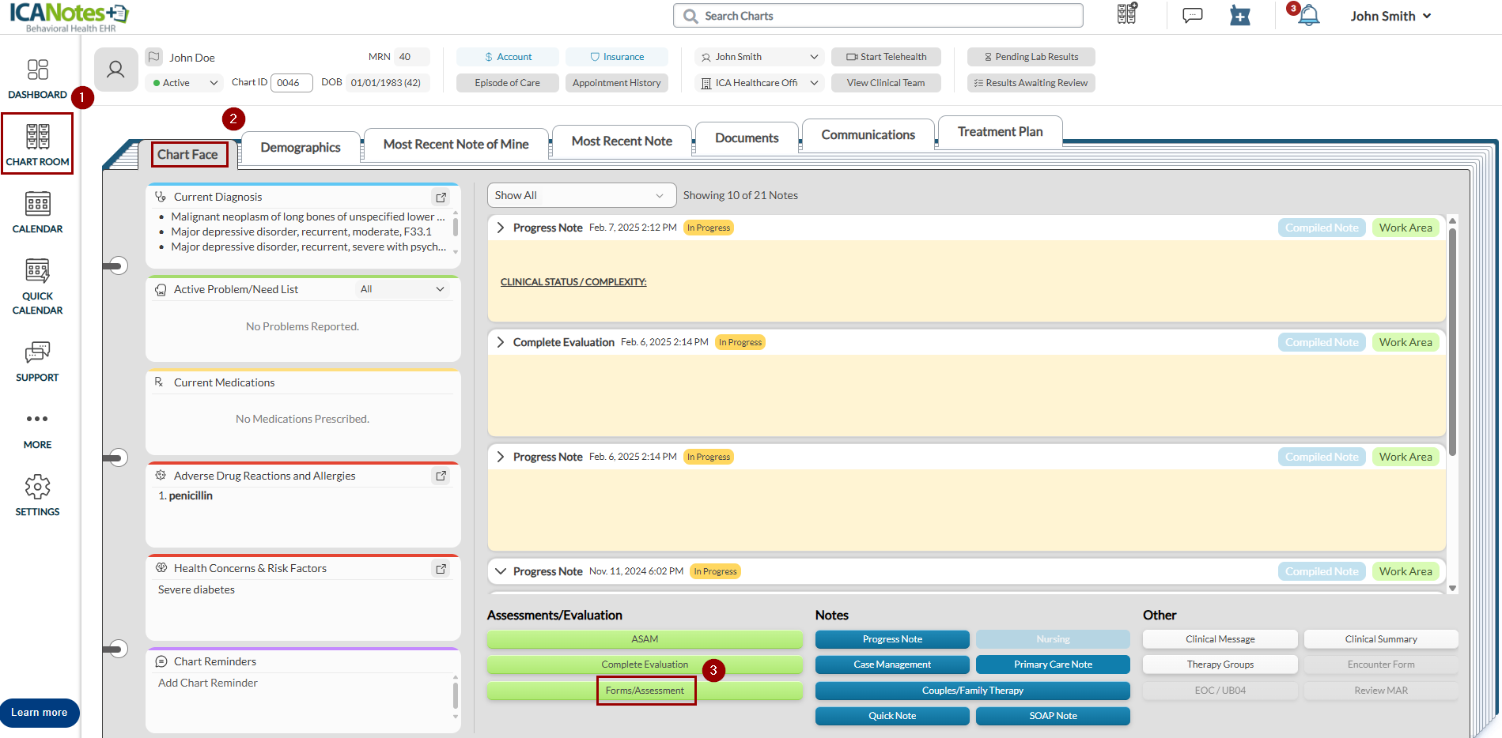Start Telehealth session
Screen dimensions: 1502x738
pos(886,57)
